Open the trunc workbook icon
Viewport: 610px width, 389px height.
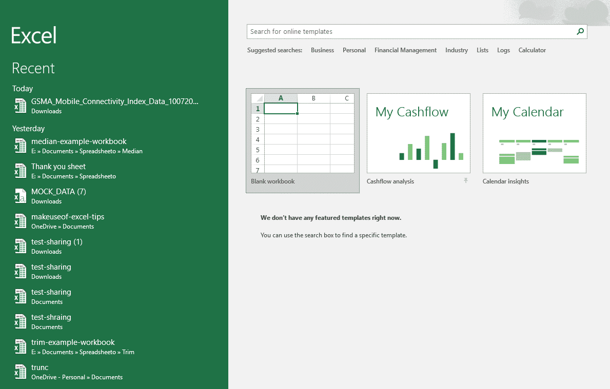pos(21,372)
